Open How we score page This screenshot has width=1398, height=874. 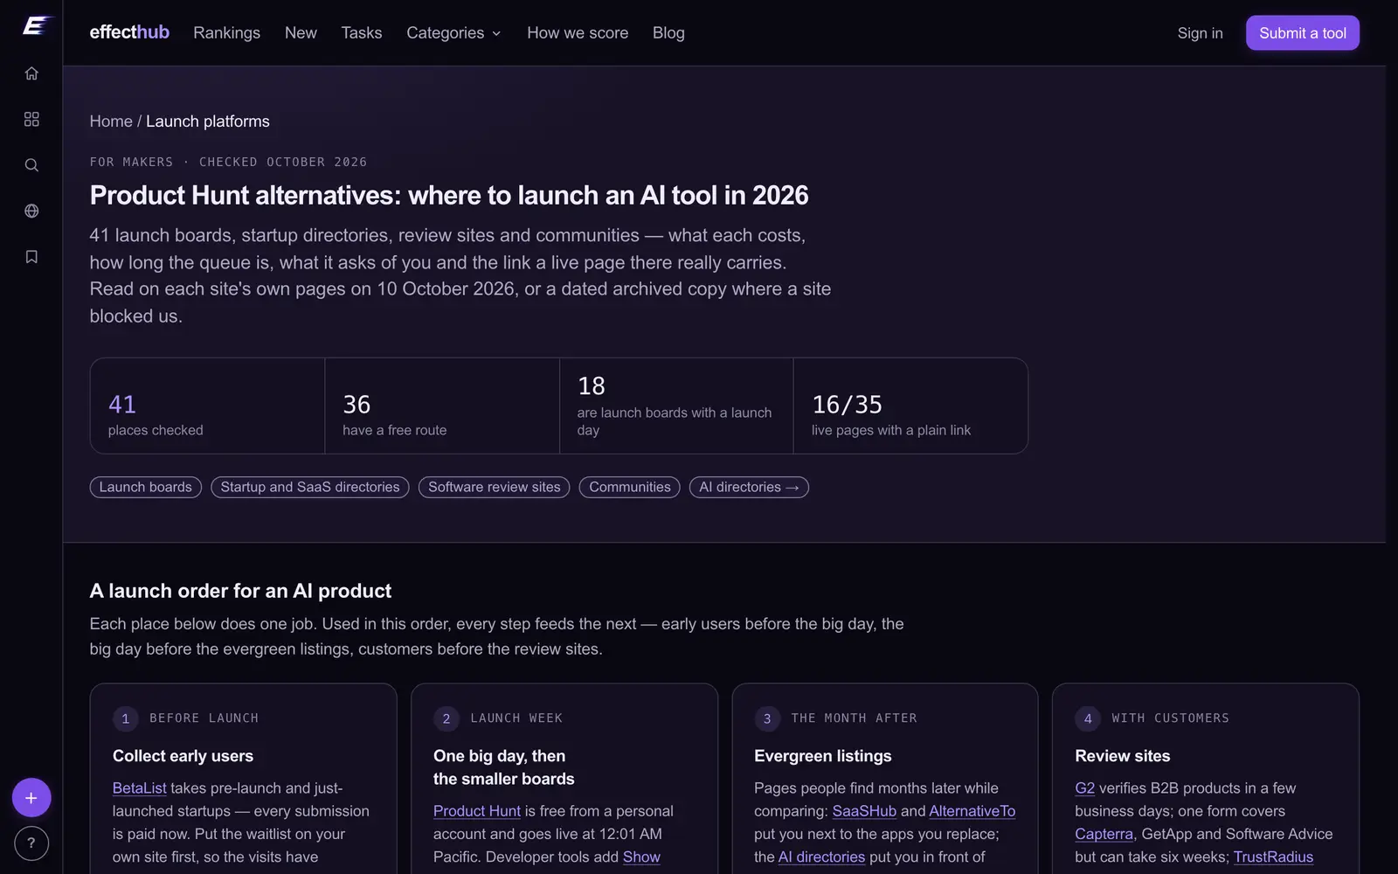click(x=578, y=33)
